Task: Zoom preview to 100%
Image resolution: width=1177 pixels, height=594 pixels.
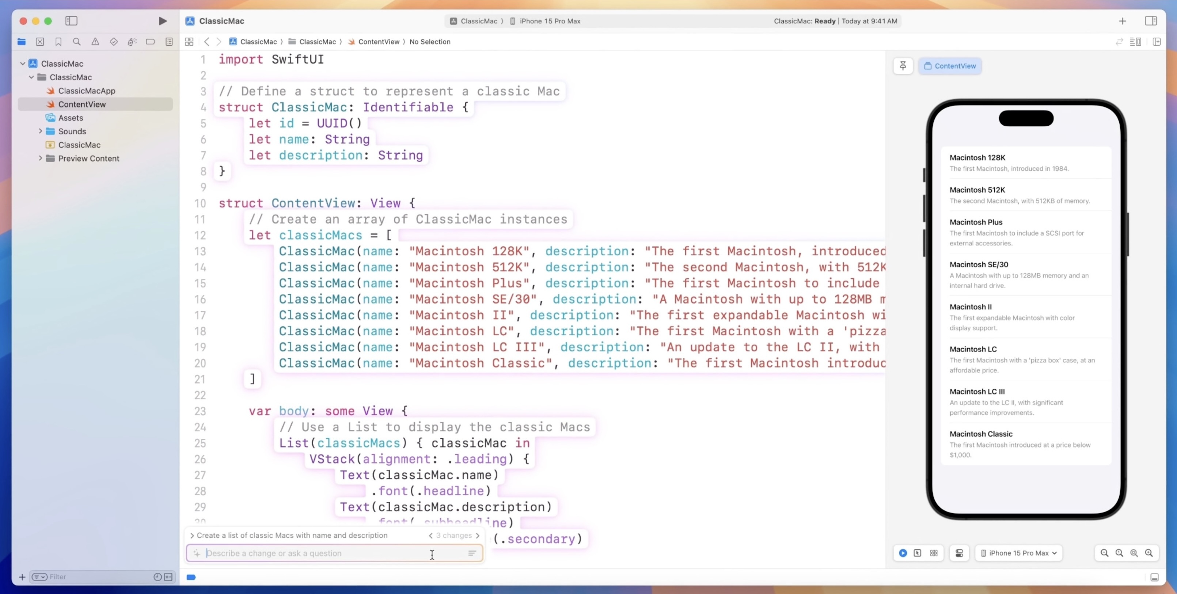Action: [1119, 553]
